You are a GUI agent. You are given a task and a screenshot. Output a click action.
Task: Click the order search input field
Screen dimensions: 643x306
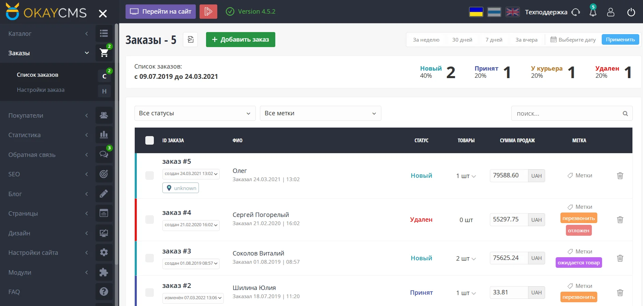pyautogui.click(x=572, y=113)
